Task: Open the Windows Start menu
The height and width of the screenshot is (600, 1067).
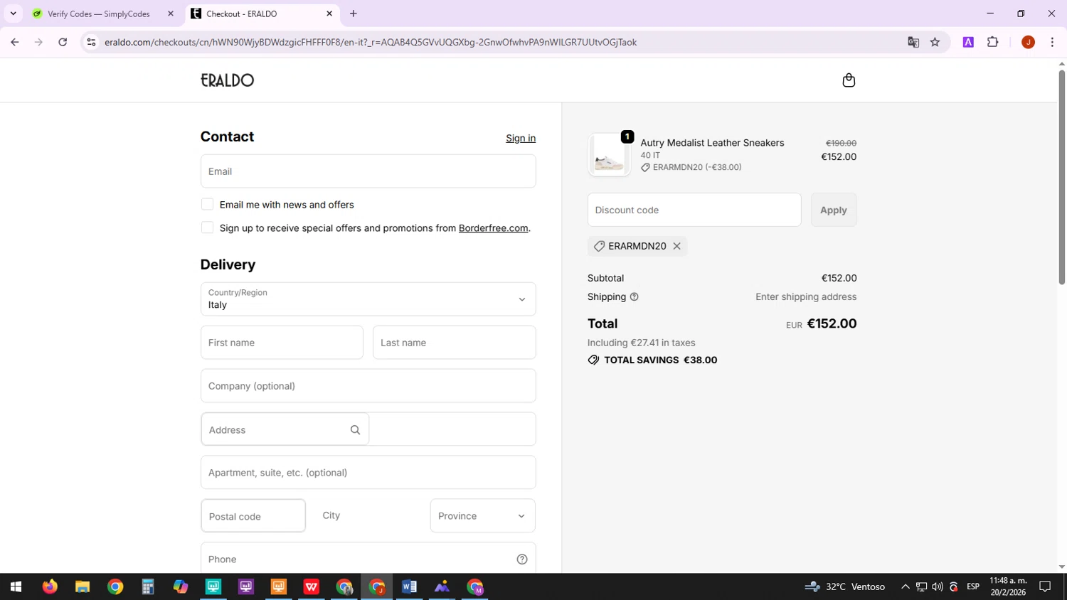Action: point(16,587)
